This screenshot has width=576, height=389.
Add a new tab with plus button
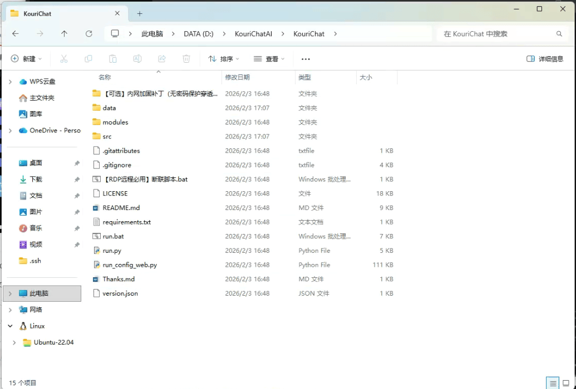pos(140,13)
